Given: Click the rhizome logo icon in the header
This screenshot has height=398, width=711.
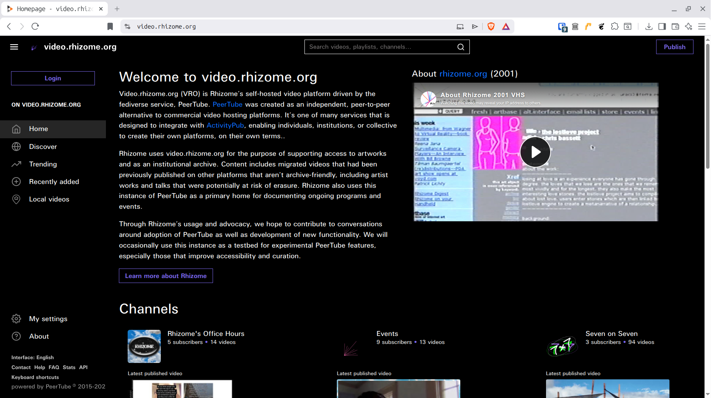Looking at the screenshot, I should 34,47.
